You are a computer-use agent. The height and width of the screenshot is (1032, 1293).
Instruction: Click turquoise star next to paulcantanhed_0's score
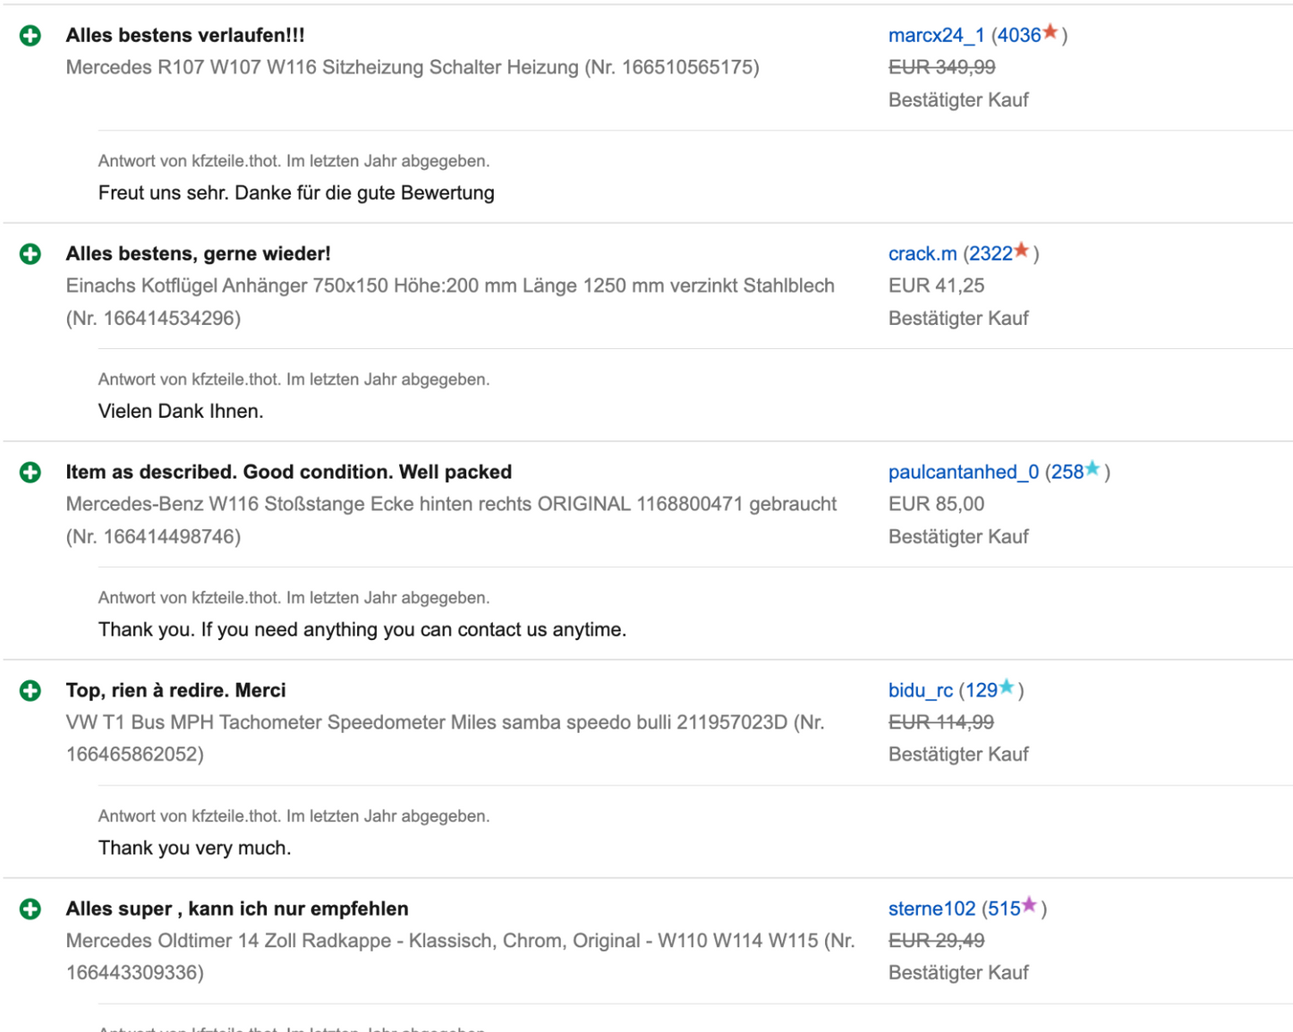pos(1093,469)
